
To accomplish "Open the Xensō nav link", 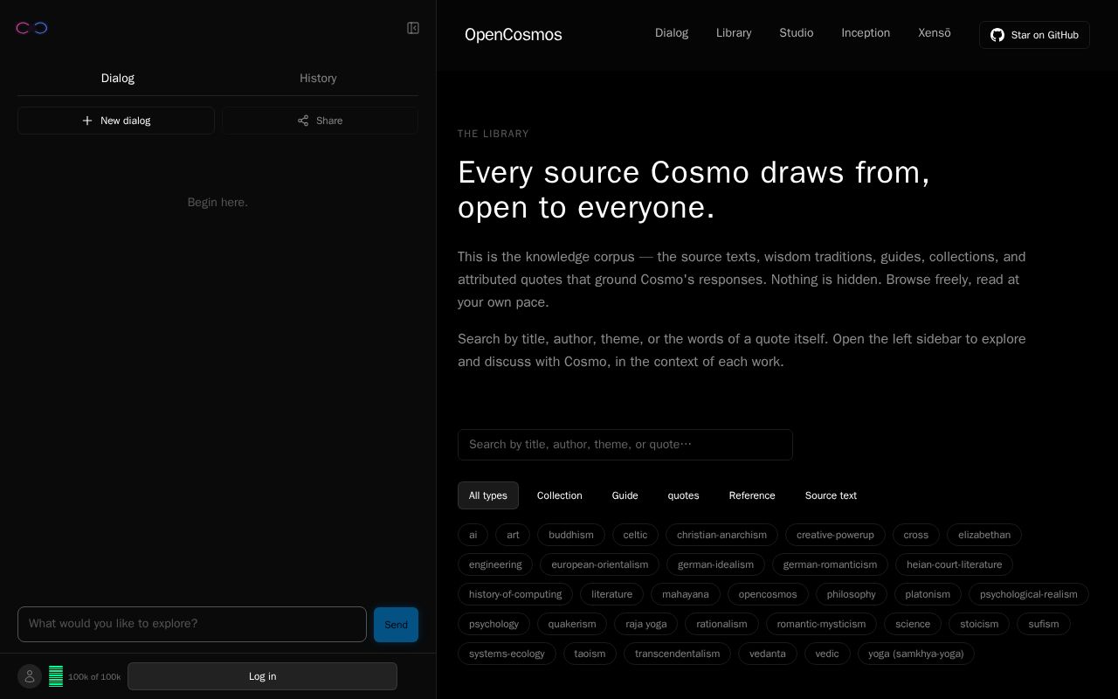I will (935, 33).
